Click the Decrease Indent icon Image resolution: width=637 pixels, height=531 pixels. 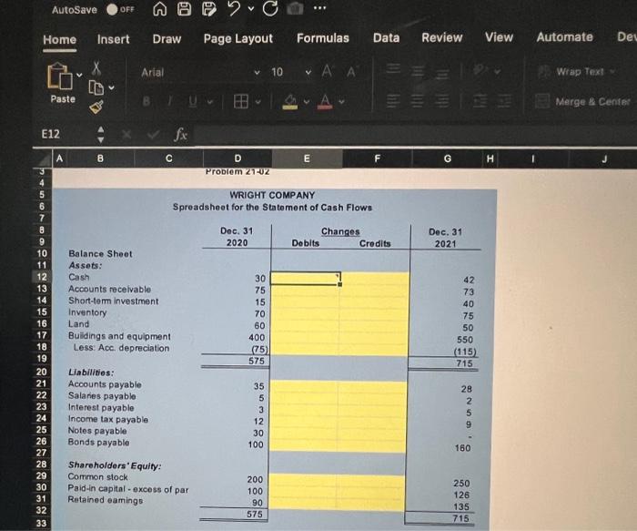tap(480, 101)
